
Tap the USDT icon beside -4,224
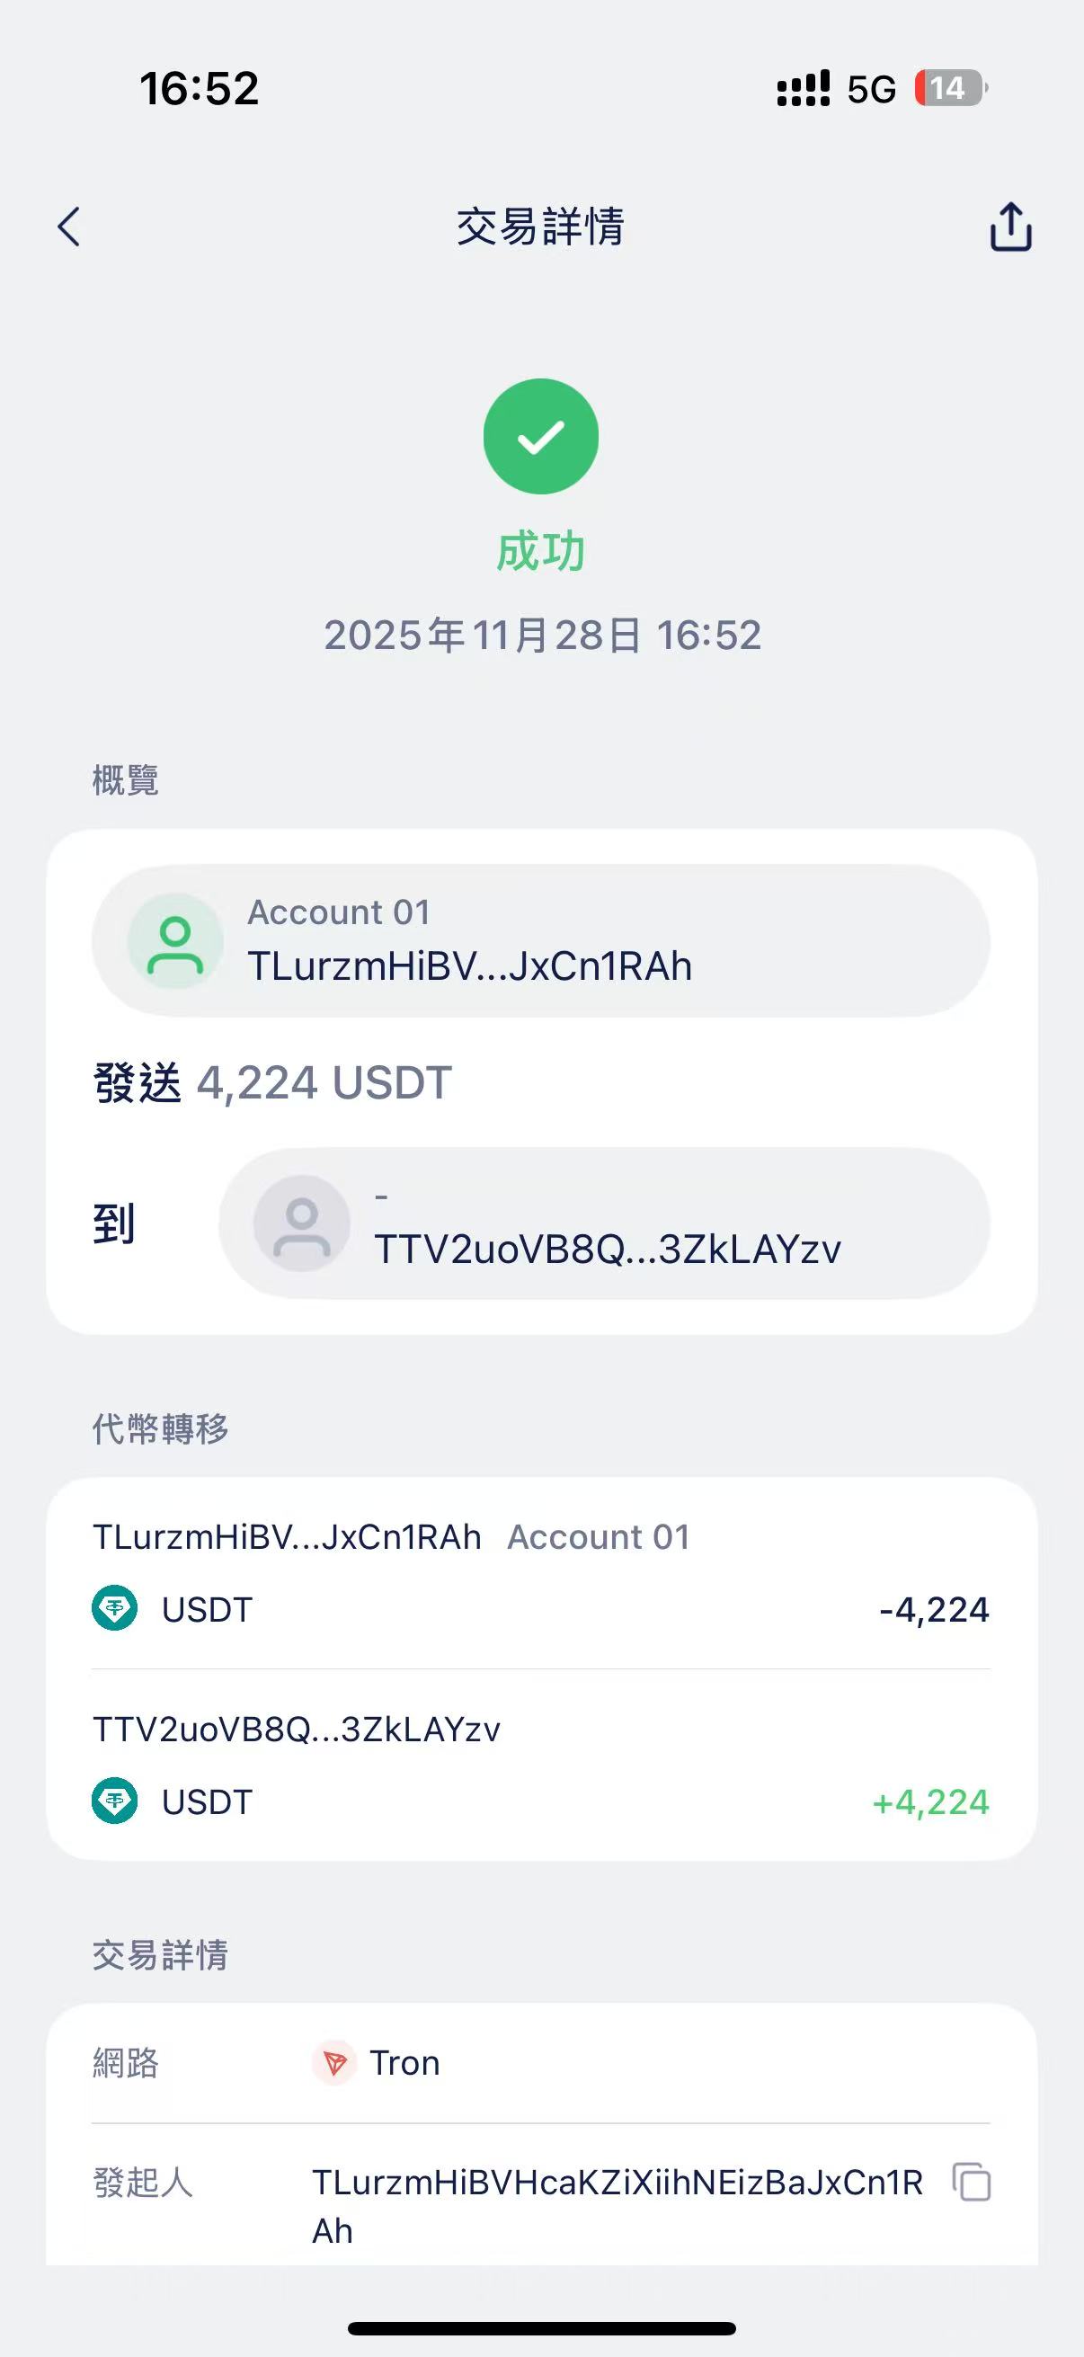[115, 1608]
